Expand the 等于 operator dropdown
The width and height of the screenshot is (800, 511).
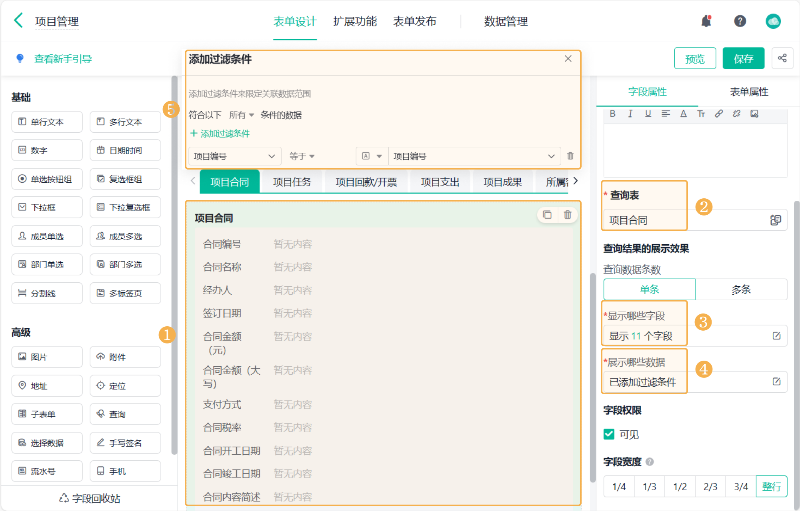point(302,156)
